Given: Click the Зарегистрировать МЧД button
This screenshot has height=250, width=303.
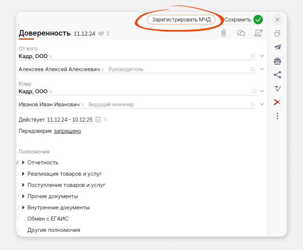Looking at the screenshot, I should coord(181,20).
